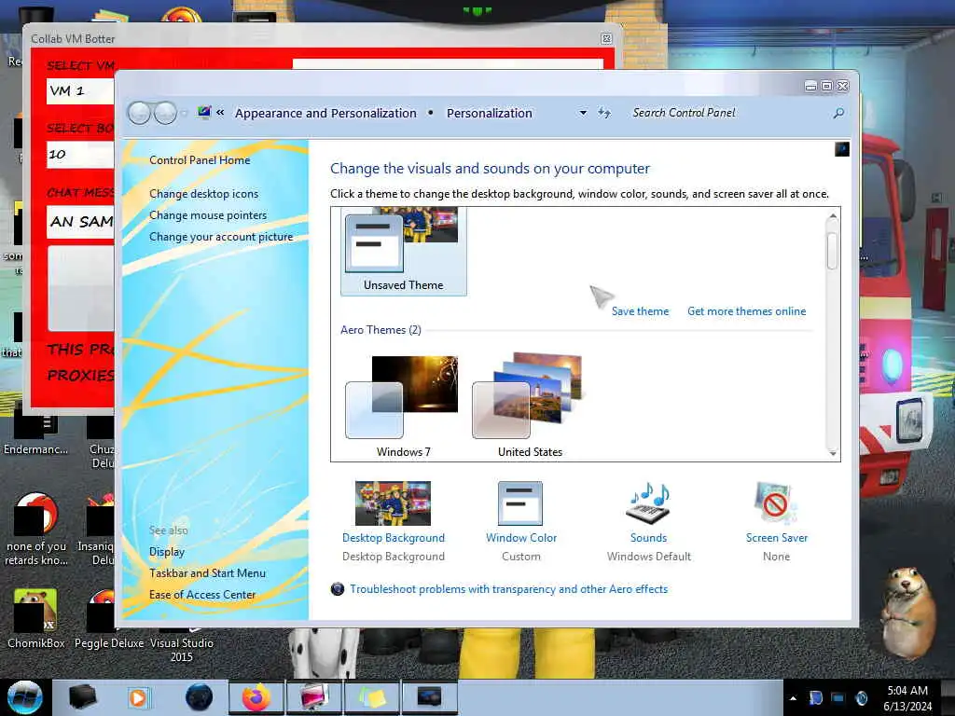Open Firefox from the taskbar
955x716 pixels.
click(256, 697)
